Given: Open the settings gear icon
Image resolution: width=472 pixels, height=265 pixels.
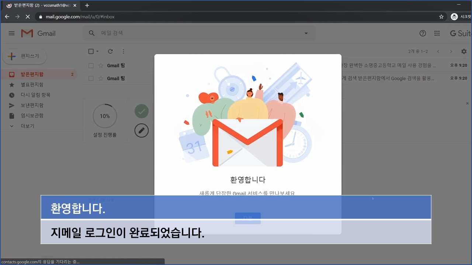Looking at the screenshot, I should 464,52.
